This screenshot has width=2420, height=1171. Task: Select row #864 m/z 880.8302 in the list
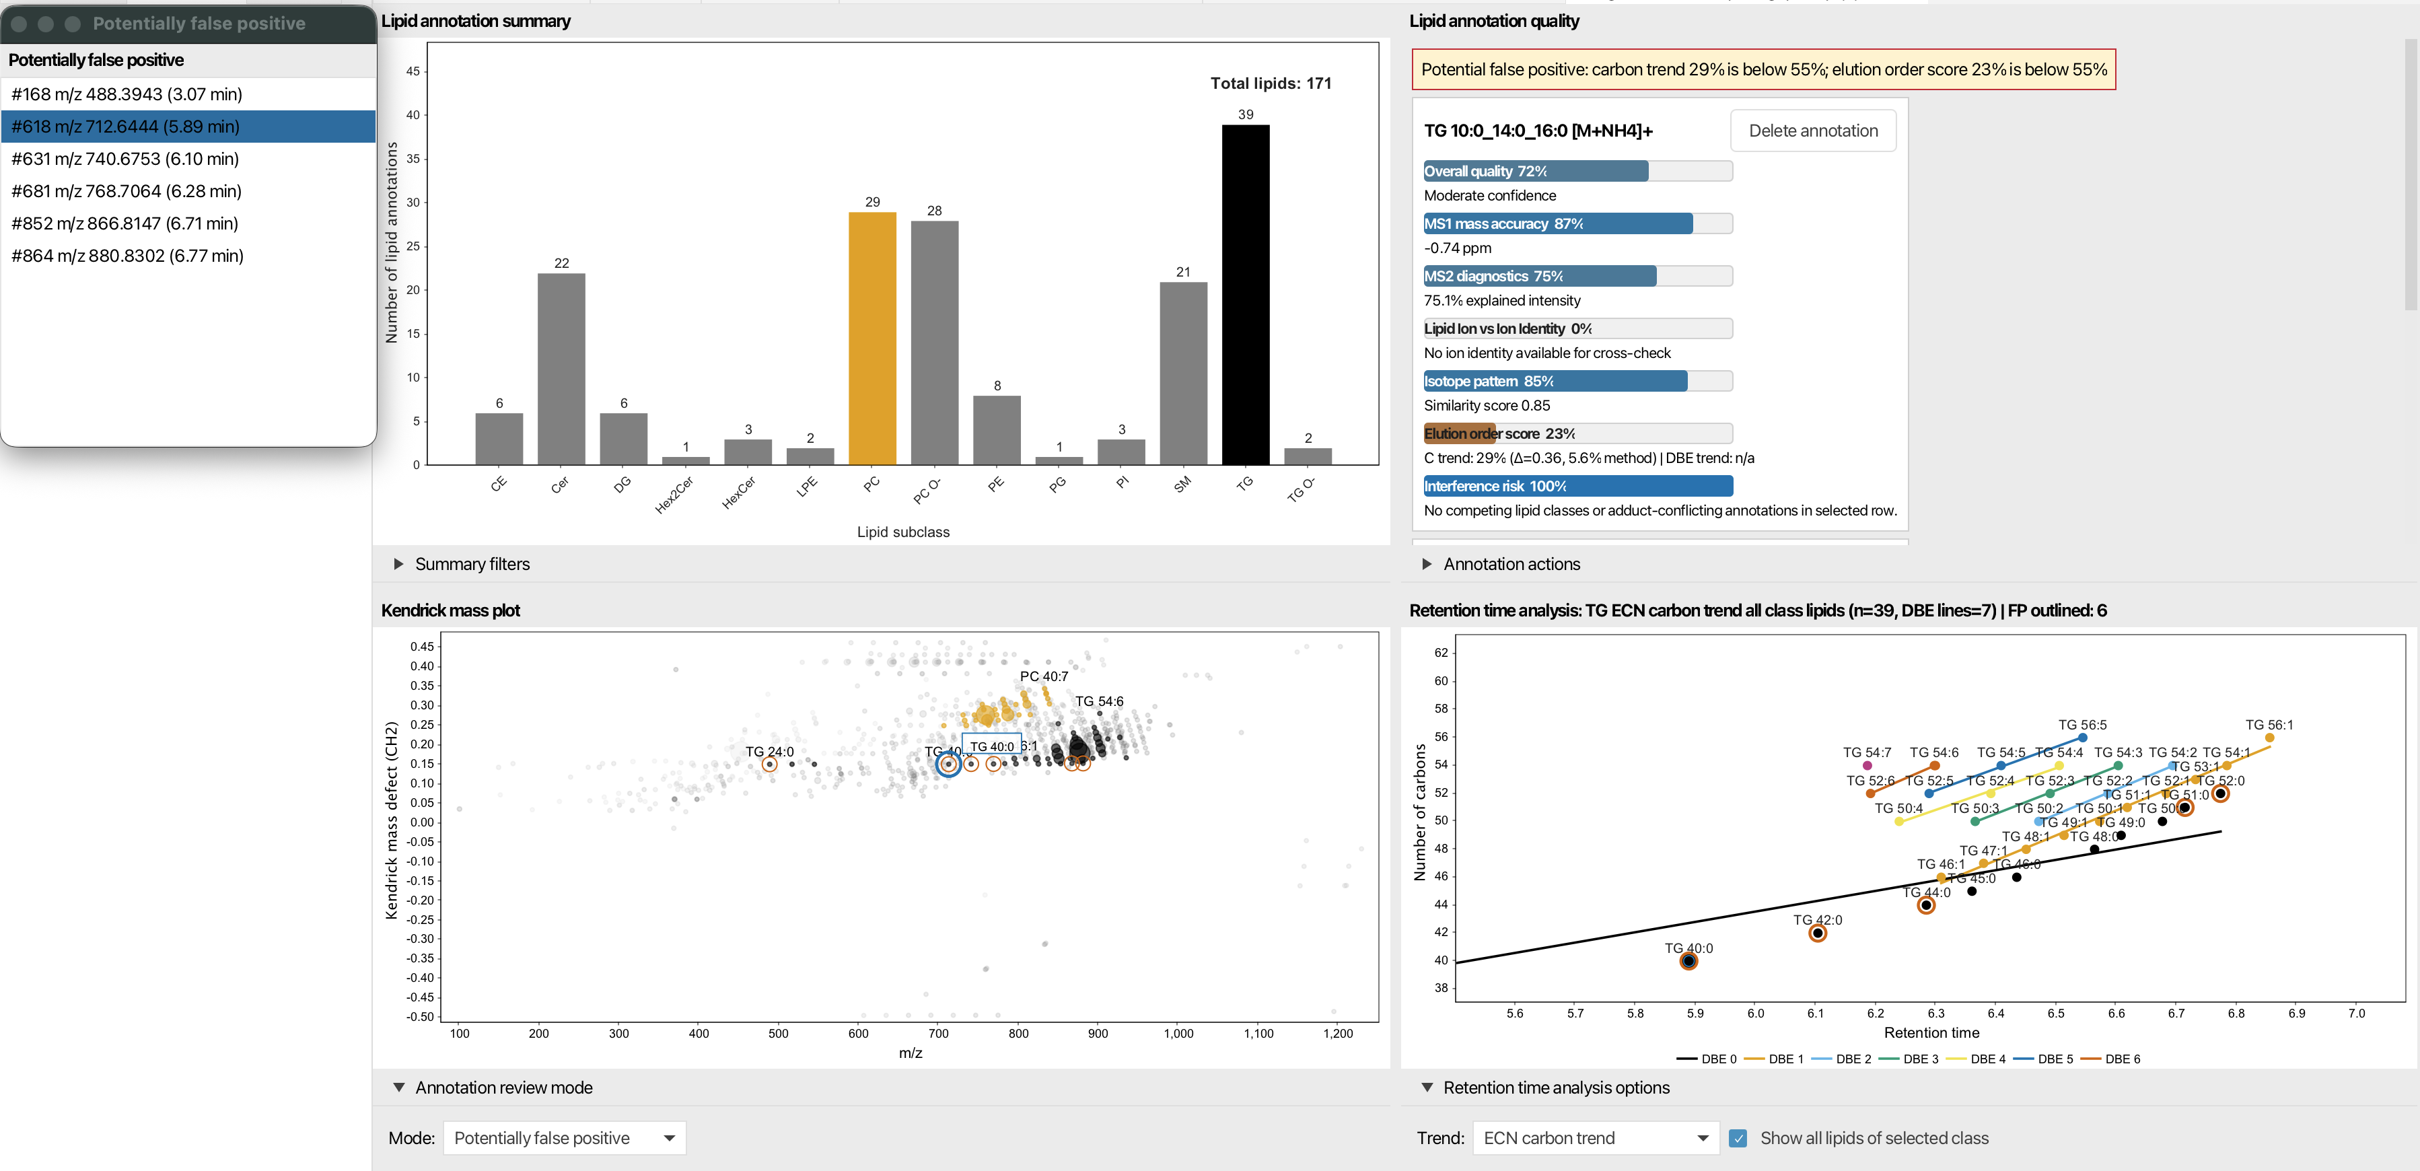(188, 256)
